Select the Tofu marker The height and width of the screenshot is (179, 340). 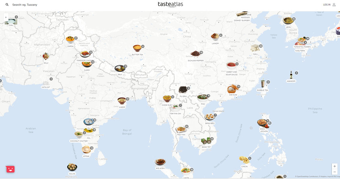click(x=255, y=48)
